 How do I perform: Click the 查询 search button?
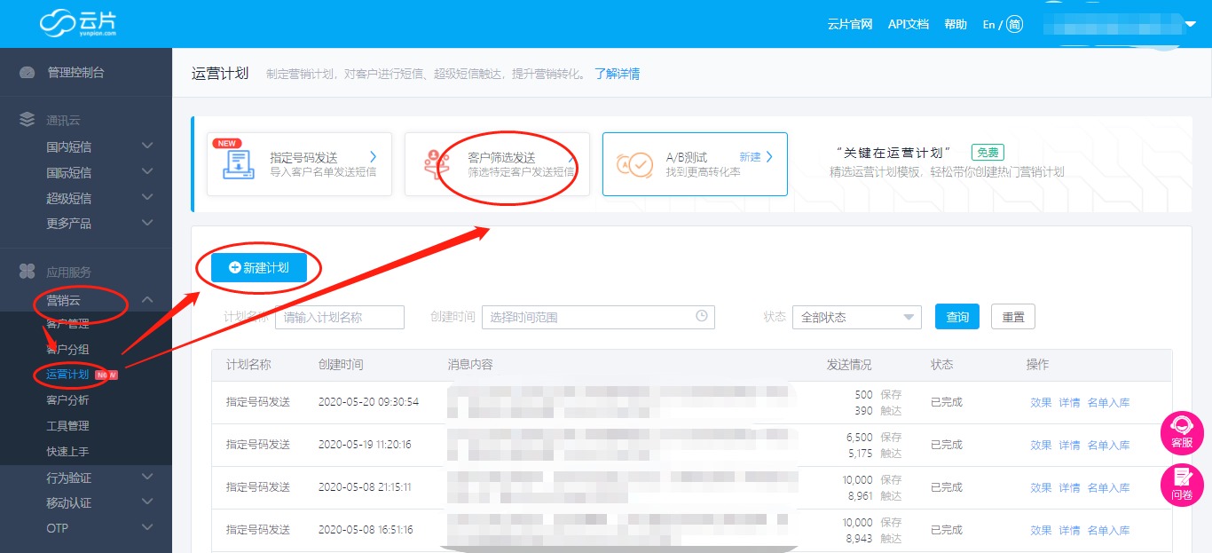(957, 317)
